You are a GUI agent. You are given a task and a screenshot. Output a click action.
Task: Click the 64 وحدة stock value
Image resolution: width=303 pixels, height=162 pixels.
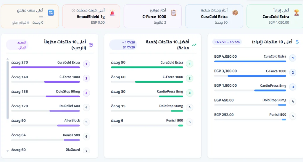[x=18, y=135]
